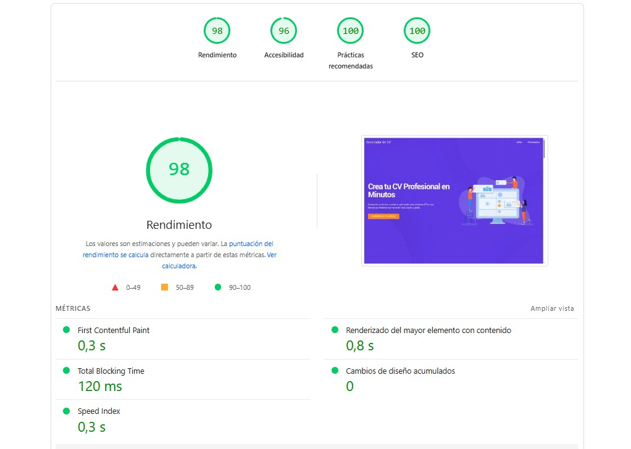Click green dot for Renderizado del mayor elemento
This screenshot has height=449, width=631.
tap(335, 329)
